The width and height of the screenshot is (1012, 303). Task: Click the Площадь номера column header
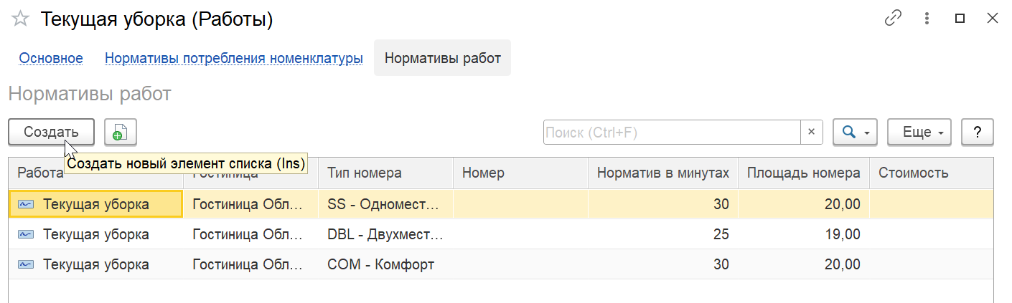pos(803,173)
